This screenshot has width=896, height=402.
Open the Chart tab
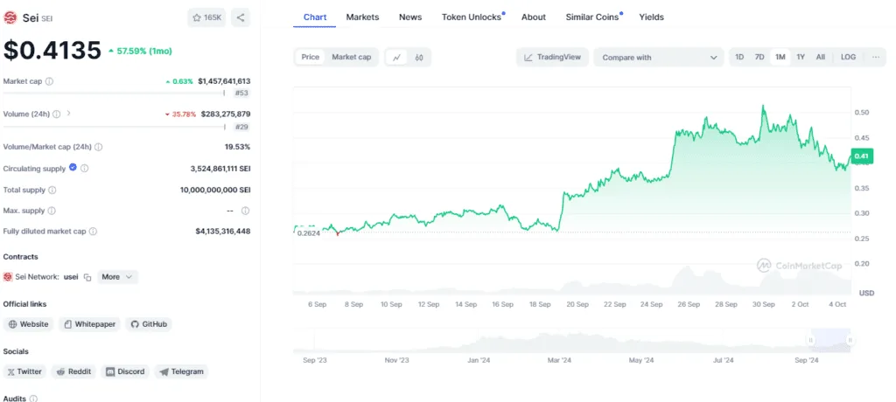(315, 17)
